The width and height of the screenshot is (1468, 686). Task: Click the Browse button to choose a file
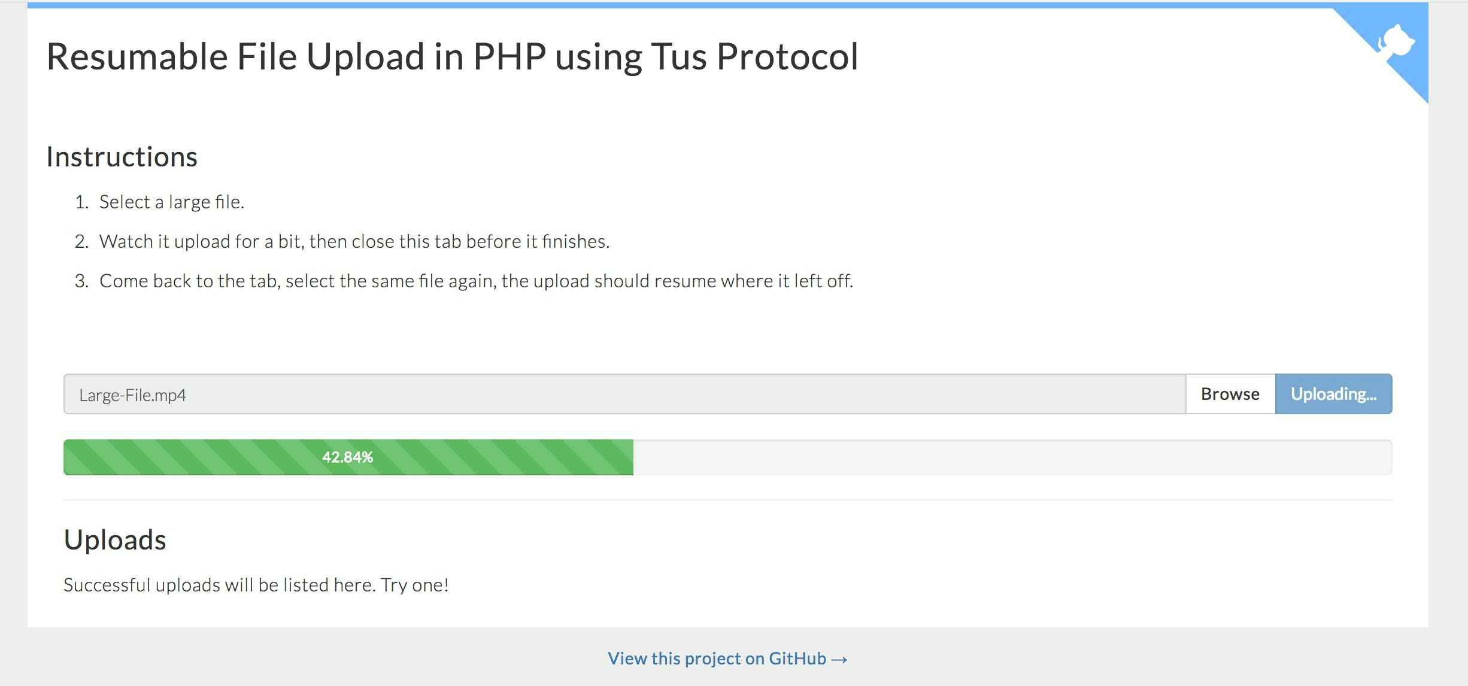(x=1229, y=394)
